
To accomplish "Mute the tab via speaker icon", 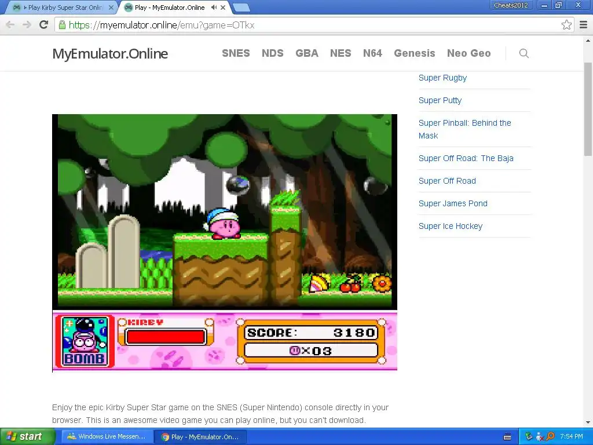I will [x=214, y=7].
